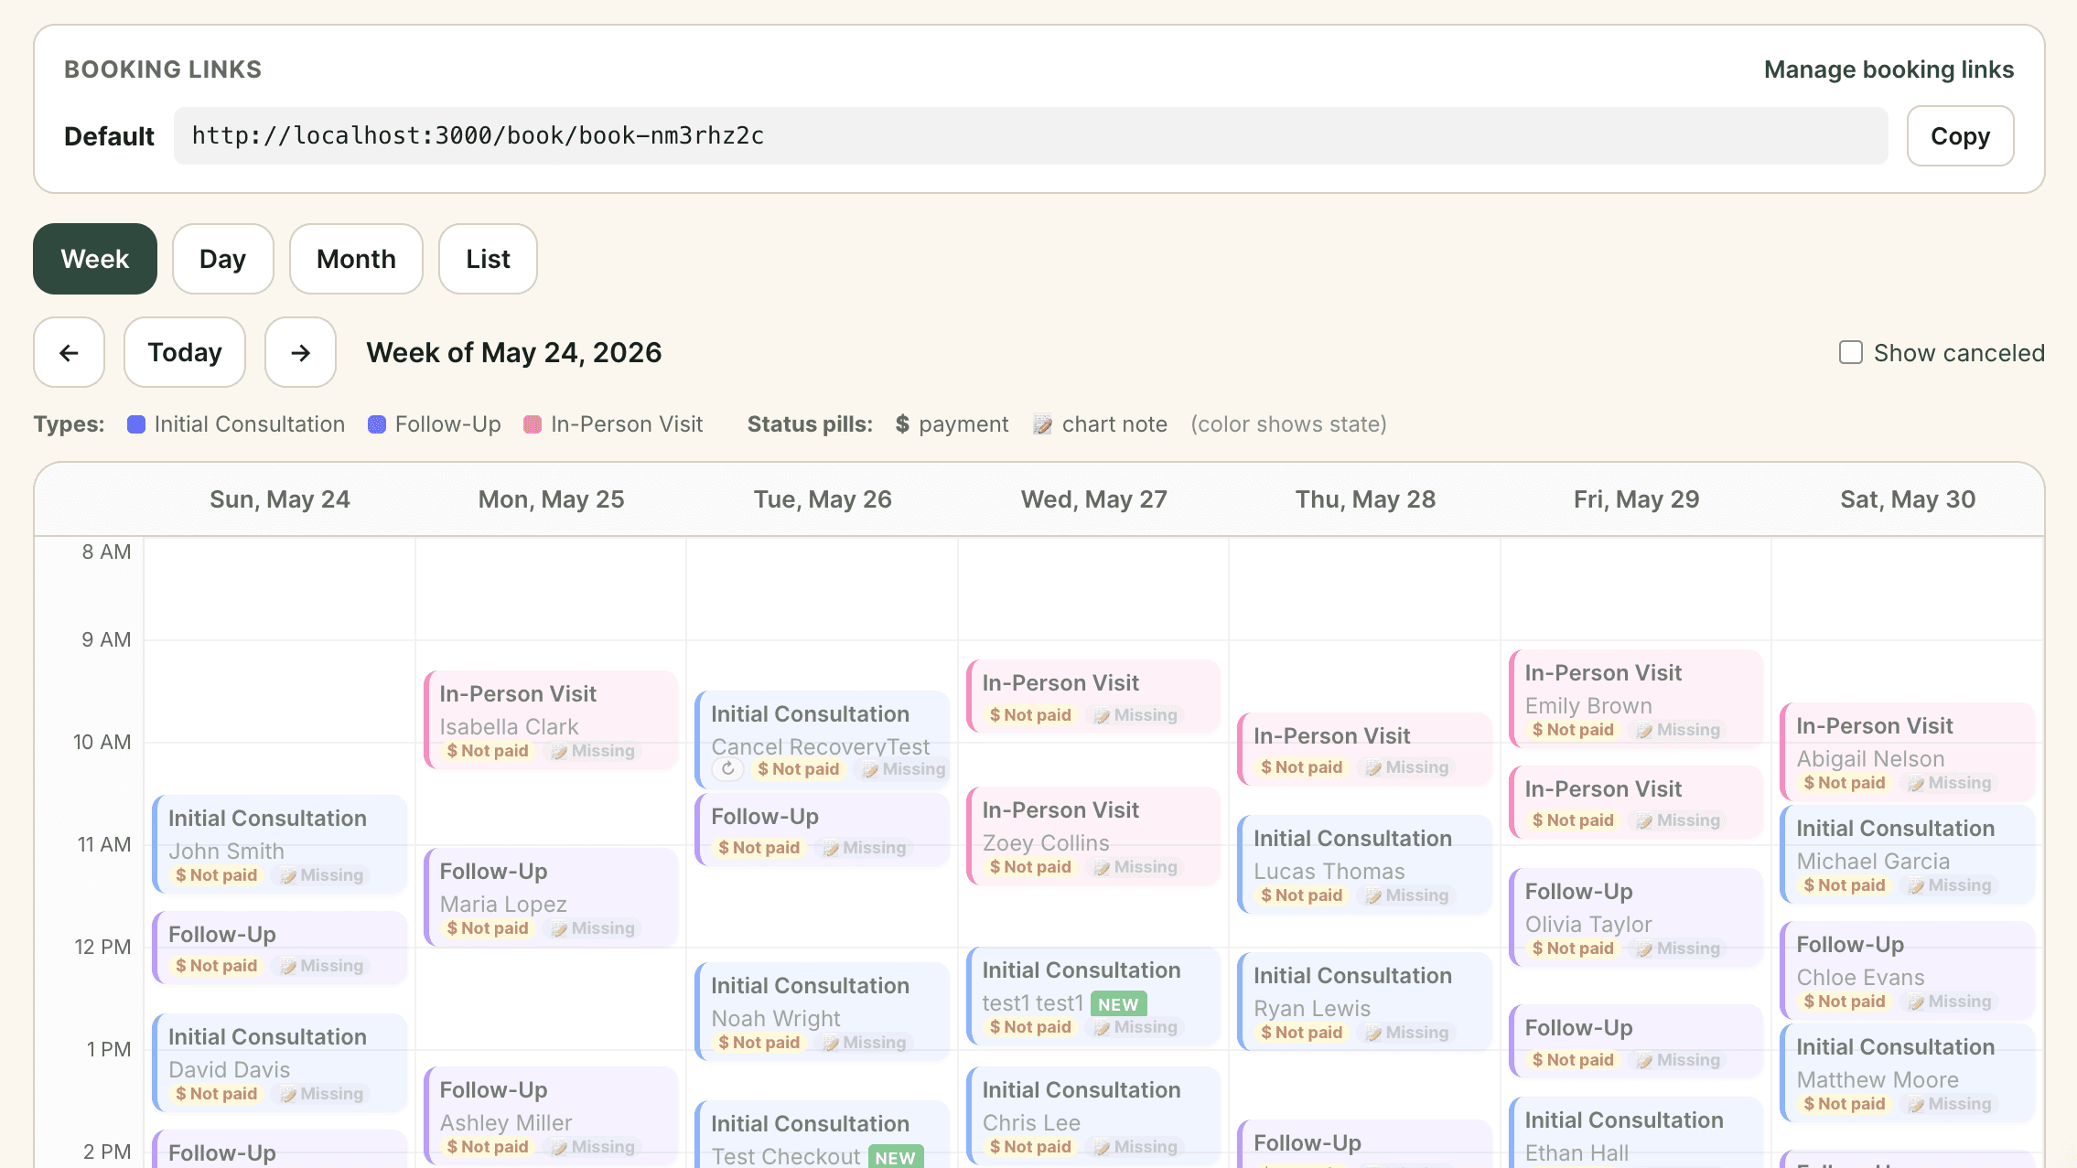Open Chris Lee Initial Consultation appointment
The image size is (2077, 1168).
coord(1093,1116)
